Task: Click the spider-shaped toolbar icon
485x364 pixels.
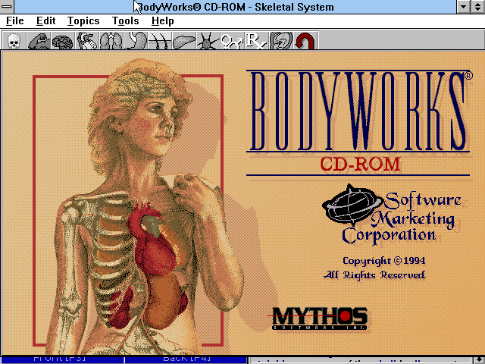Action: click(x=208, y=41)
